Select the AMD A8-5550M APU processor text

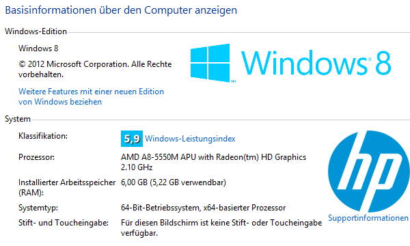(x=213, y=162)
